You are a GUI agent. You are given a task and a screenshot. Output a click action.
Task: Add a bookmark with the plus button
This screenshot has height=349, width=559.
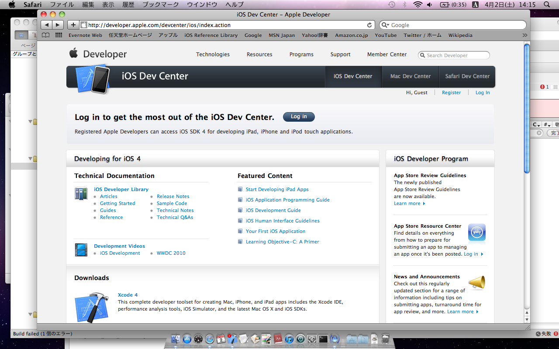tap(73, 25)
